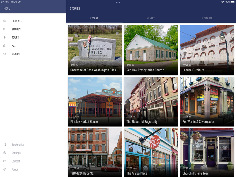The image size is (236, 177).
Task: Click the battery 100% indicator
Action: point(230,2)
